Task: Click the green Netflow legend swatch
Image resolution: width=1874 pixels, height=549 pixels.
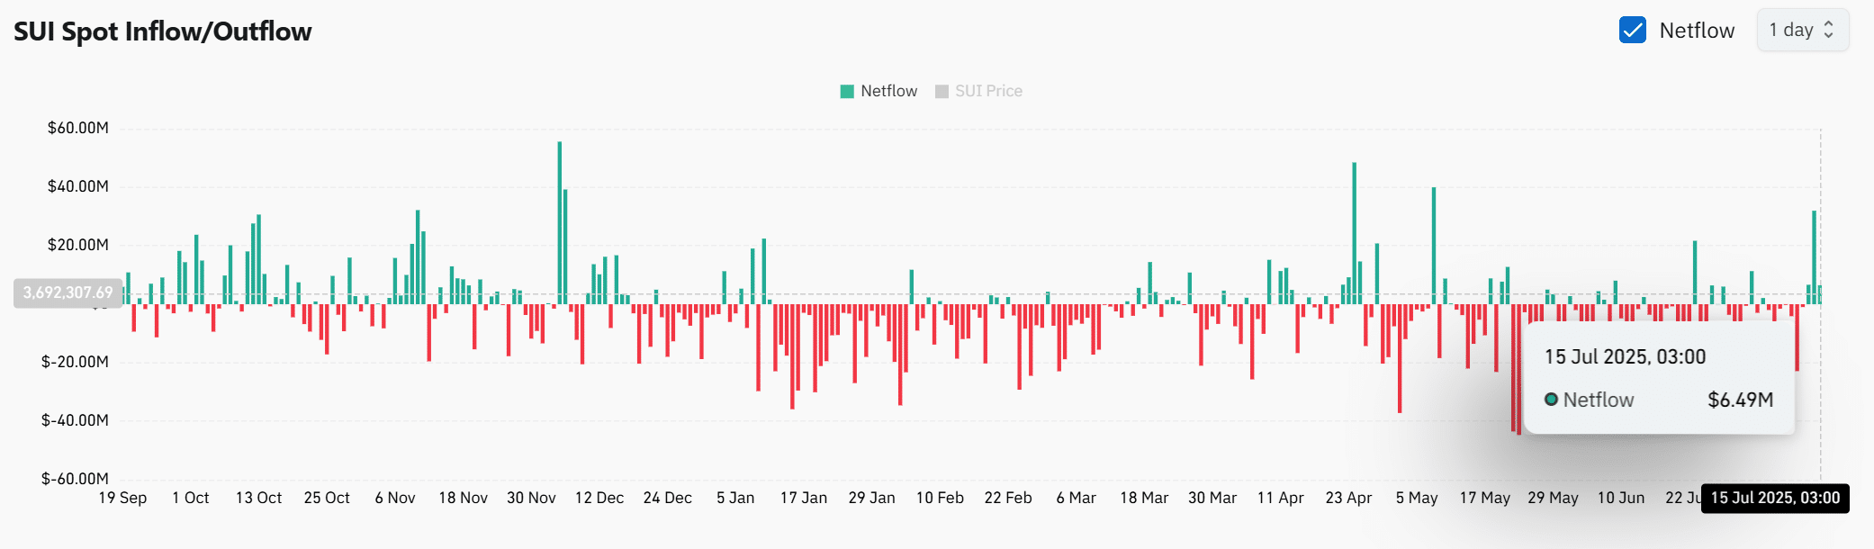Action: [x=846, y=91]
